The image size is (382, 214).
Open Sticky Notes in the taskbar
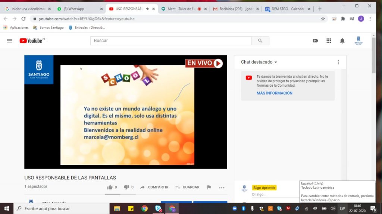coord(131,208)
